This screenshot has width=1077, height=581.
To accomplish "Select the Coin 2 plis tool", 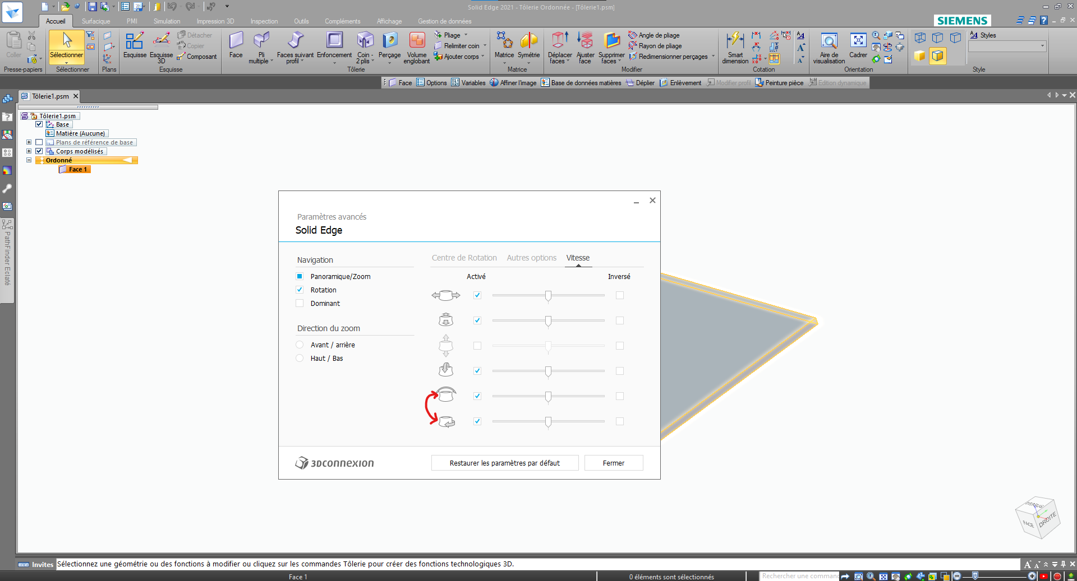I will (365, 47).
